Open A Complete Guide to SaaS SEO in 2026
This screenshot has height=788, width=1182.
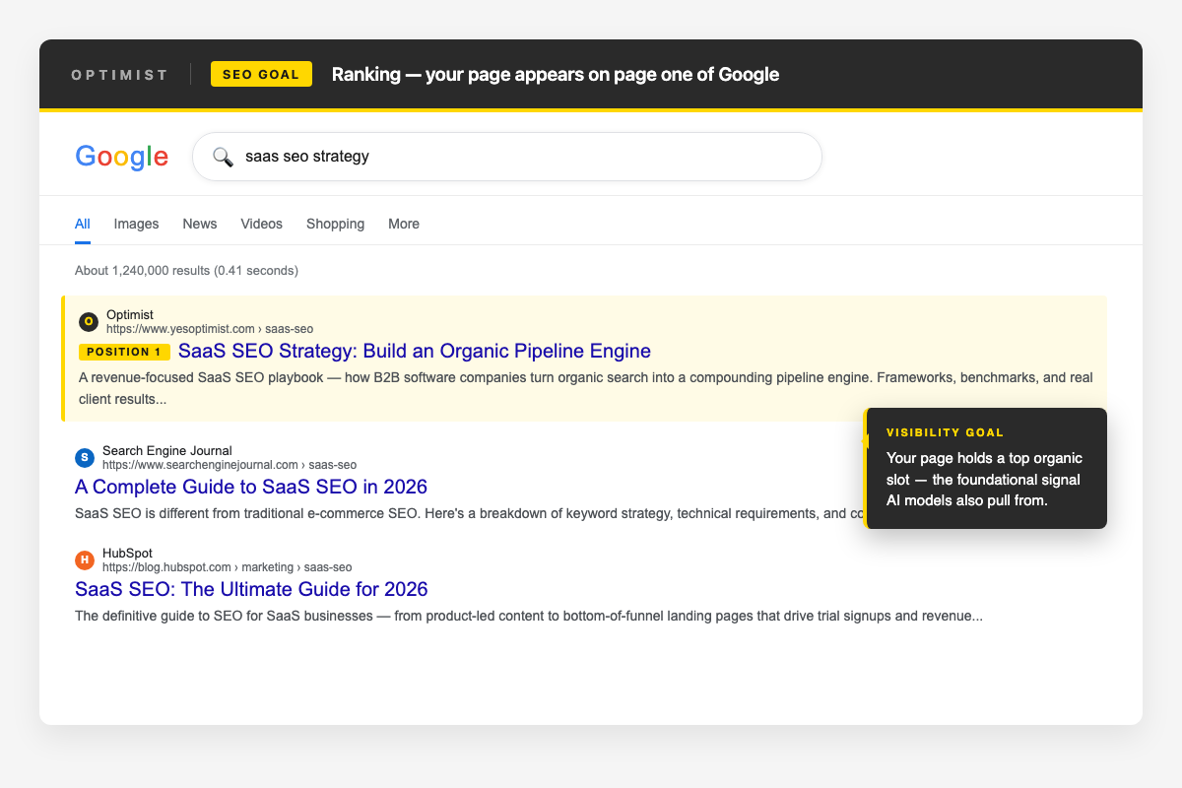[x=251, y=487]
